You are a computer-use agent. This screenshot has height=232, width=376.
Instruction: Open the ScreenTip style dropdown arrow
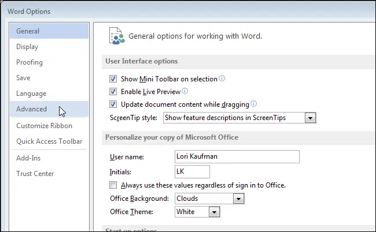pyautogui.click(x=310, y=118)
